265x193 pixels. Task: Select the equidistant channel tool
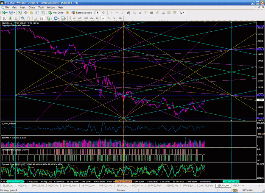(x=128, y=13)
